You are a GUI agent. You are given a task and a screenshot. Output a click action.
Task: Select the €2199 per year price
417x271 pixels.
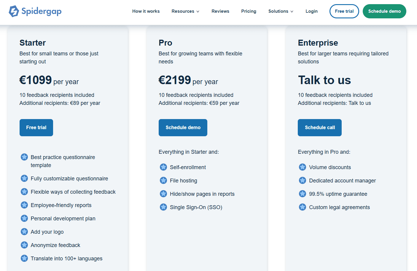pos(188,80)
